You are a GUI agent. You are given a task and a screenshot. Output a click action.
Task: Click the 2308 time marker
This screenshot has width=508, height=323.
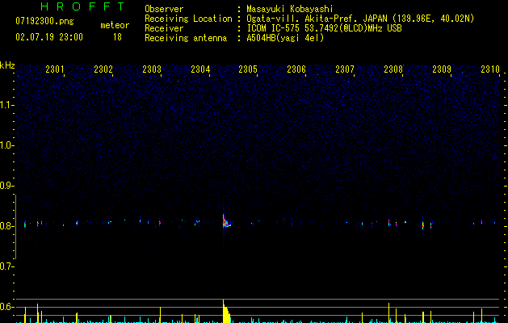[393, 69]
